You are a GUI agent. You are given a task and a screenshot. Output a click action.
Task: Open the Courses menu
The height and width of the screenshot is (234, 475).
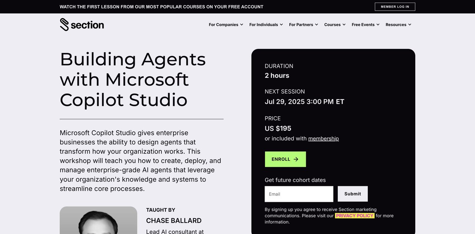[x=335, y=25]
